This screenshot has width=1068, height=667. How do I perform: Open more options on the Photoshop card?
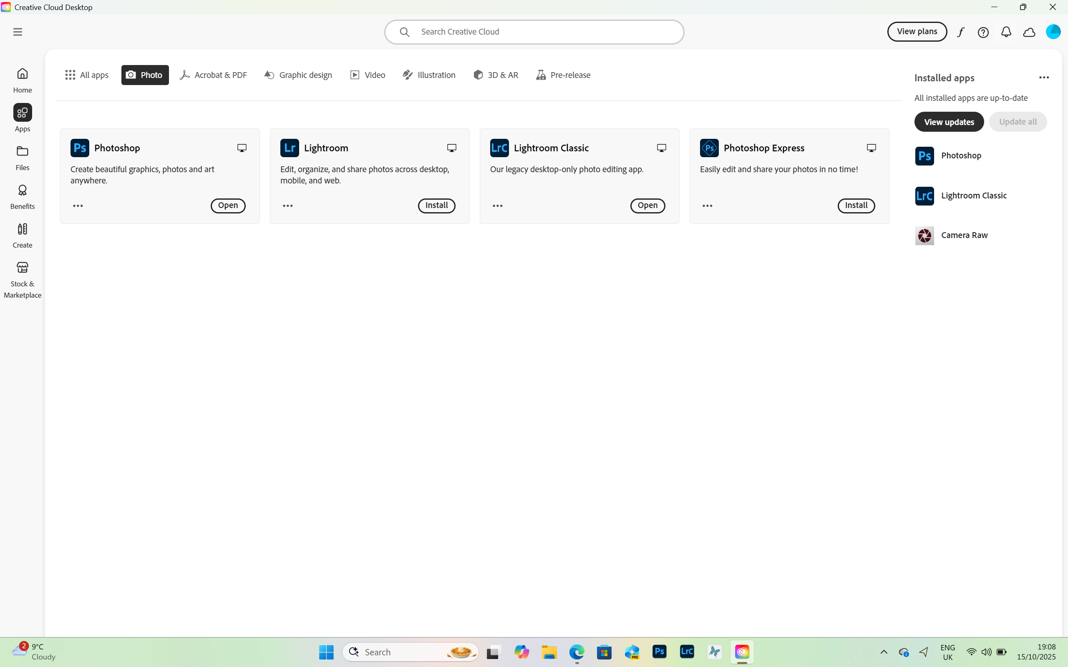pyautogui.click(x=78, y=206)
